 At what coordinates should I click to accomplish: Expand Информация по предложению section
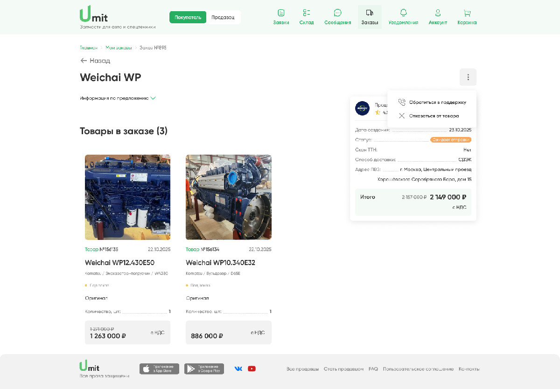point(118,98)
